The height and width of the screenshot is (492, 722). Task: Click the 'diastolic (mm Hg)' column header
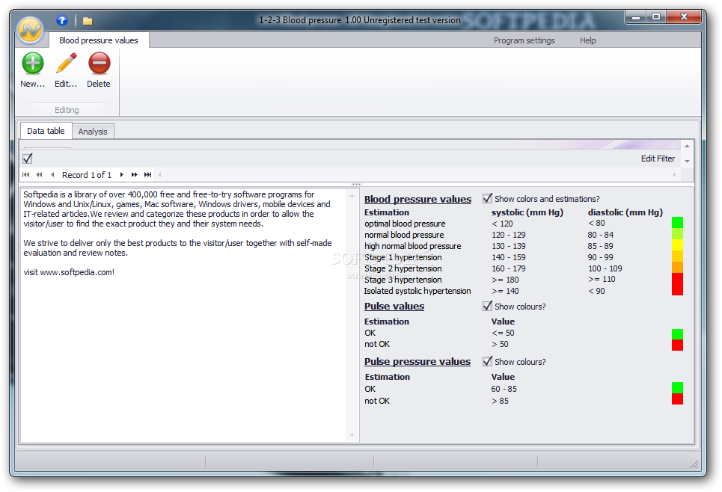[x=625, y=212]
